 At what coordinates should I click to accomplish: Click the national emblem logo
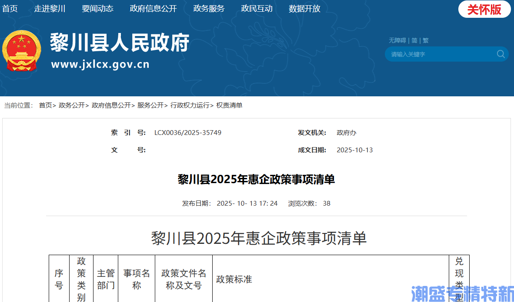pyautogui.click(x=21, y=51)
